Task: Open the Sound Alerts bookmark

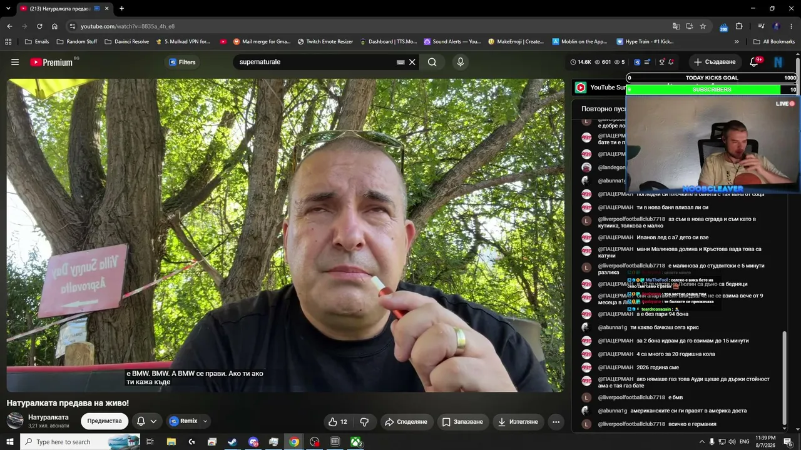Action: point(452,42)
